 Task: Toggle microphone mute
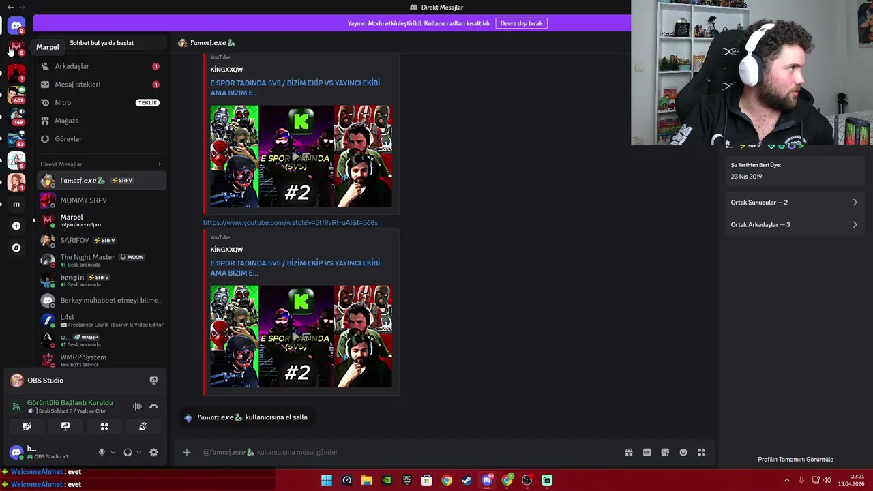click(x=102, y=452)
